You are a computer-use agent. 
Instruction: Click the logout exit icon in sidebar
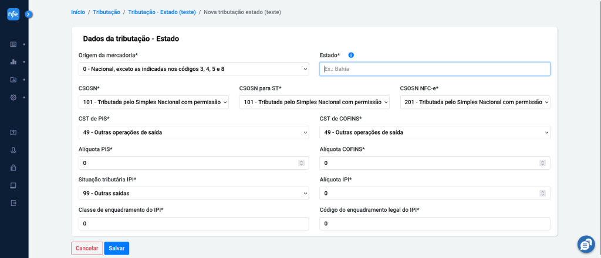pos(13,203)
